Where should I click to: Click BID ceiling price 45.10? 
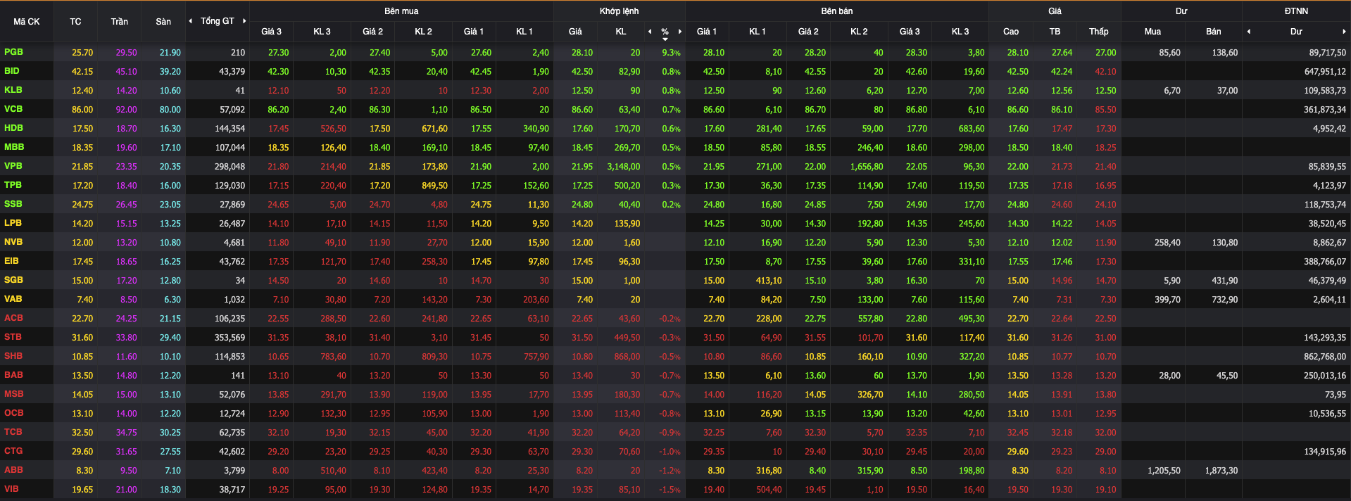click(x=127, y=72)
